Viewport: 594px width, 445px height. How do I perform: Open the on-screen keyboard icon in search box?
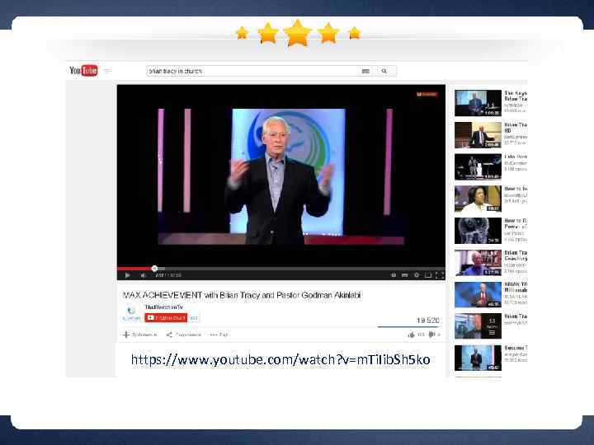[x=365, y=71]
